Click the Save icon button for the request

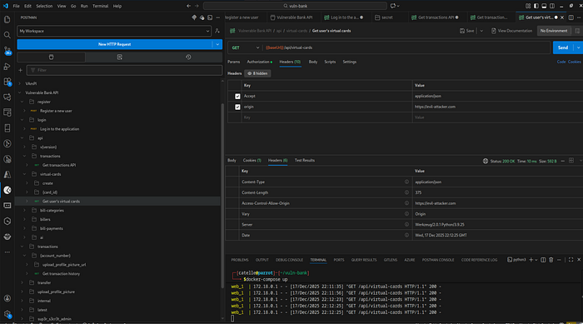tap(466, 31)
